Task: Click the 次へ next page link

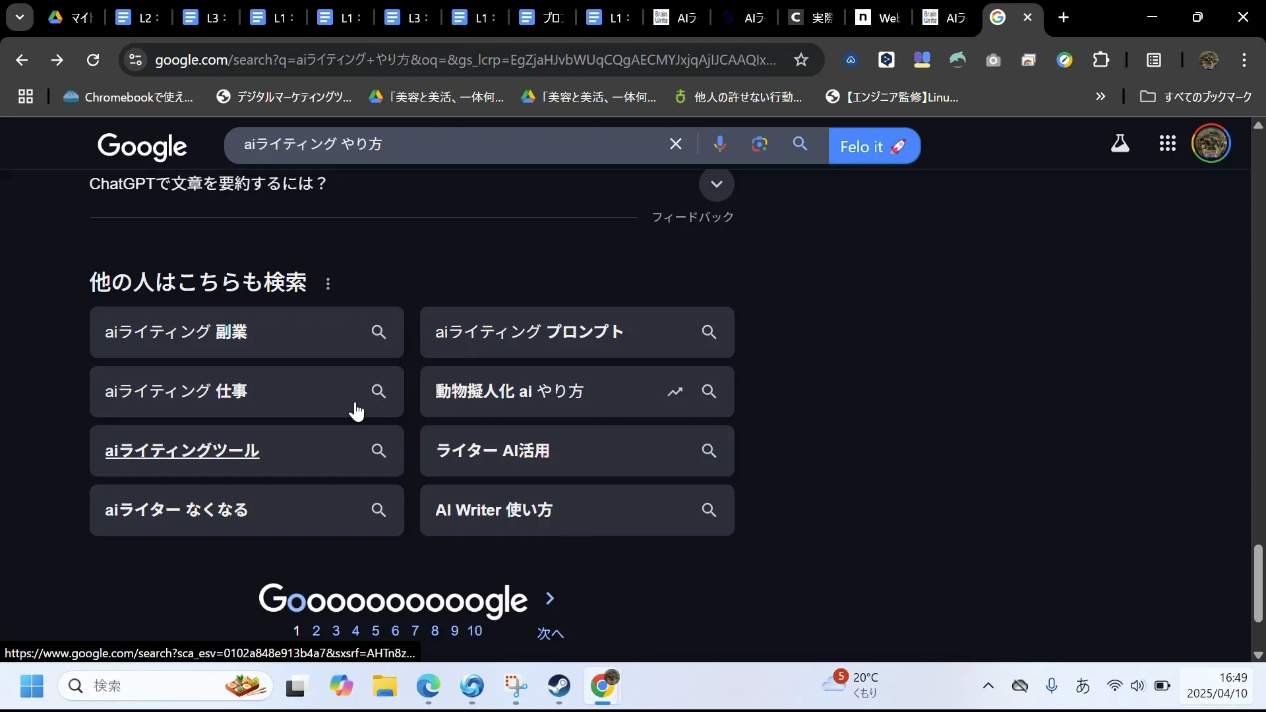Action: tap(551, 634)
